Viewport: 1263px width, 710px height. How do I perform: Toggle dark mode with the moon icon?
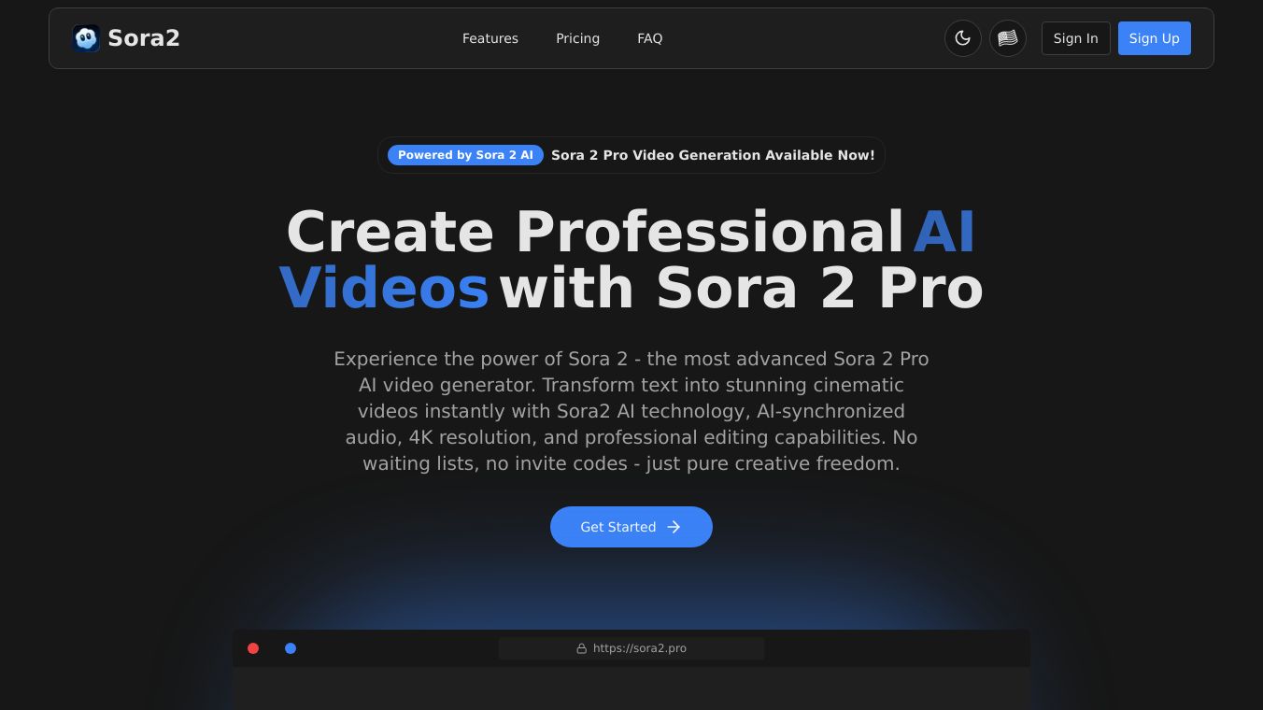point(963,38)
